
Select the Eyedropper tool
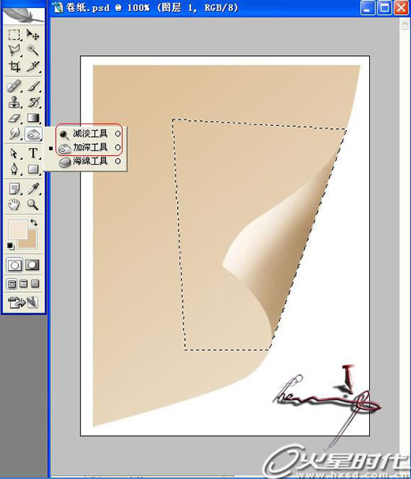click(x=32, y=188)
